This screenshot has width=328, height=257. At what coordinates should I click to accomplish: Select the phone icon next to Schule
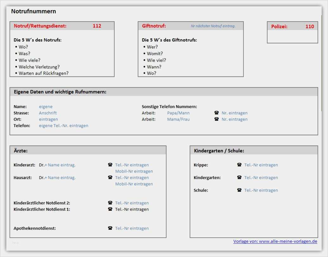(x=239, y=190)
